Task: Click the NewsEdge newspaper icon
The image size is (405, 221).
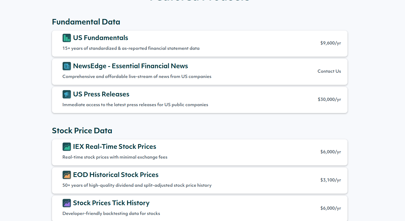Action: pyautogui.click(x=67, y=66)
